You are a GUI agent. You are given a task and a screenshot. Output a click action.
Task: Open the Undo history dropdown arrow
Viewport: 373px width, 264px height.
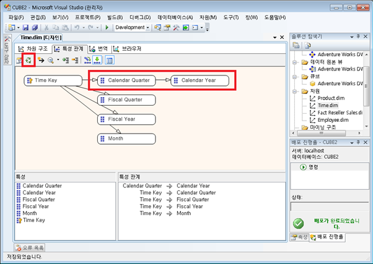pyautogui.click(x=84, y=28)
